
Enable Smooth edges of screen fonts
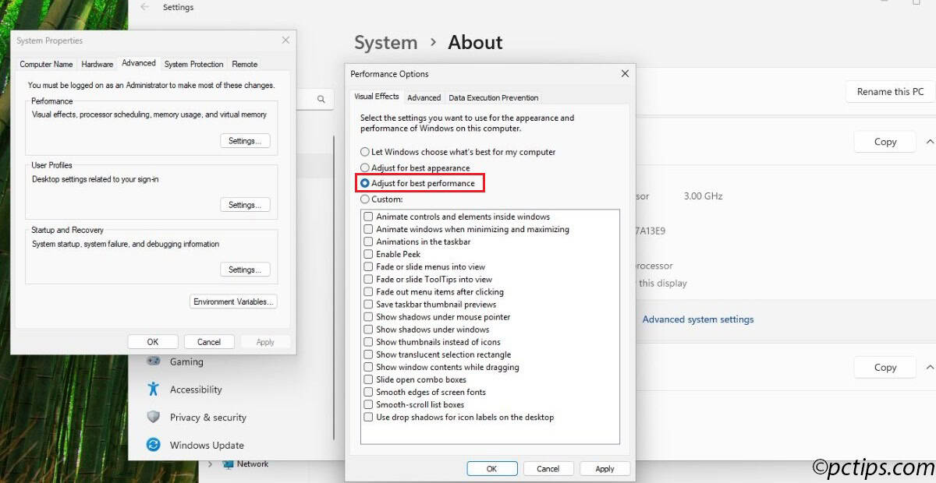click(368, 392)
